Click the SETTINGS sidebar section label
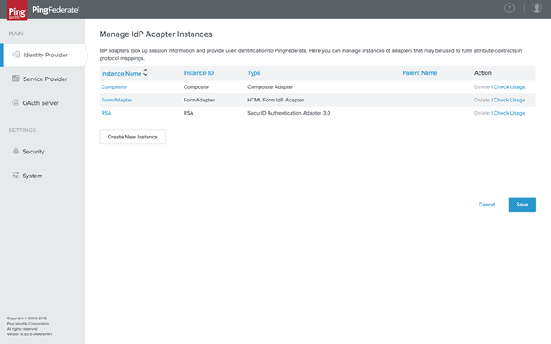Viewport: 551px width, 344px height. (22, 131)
